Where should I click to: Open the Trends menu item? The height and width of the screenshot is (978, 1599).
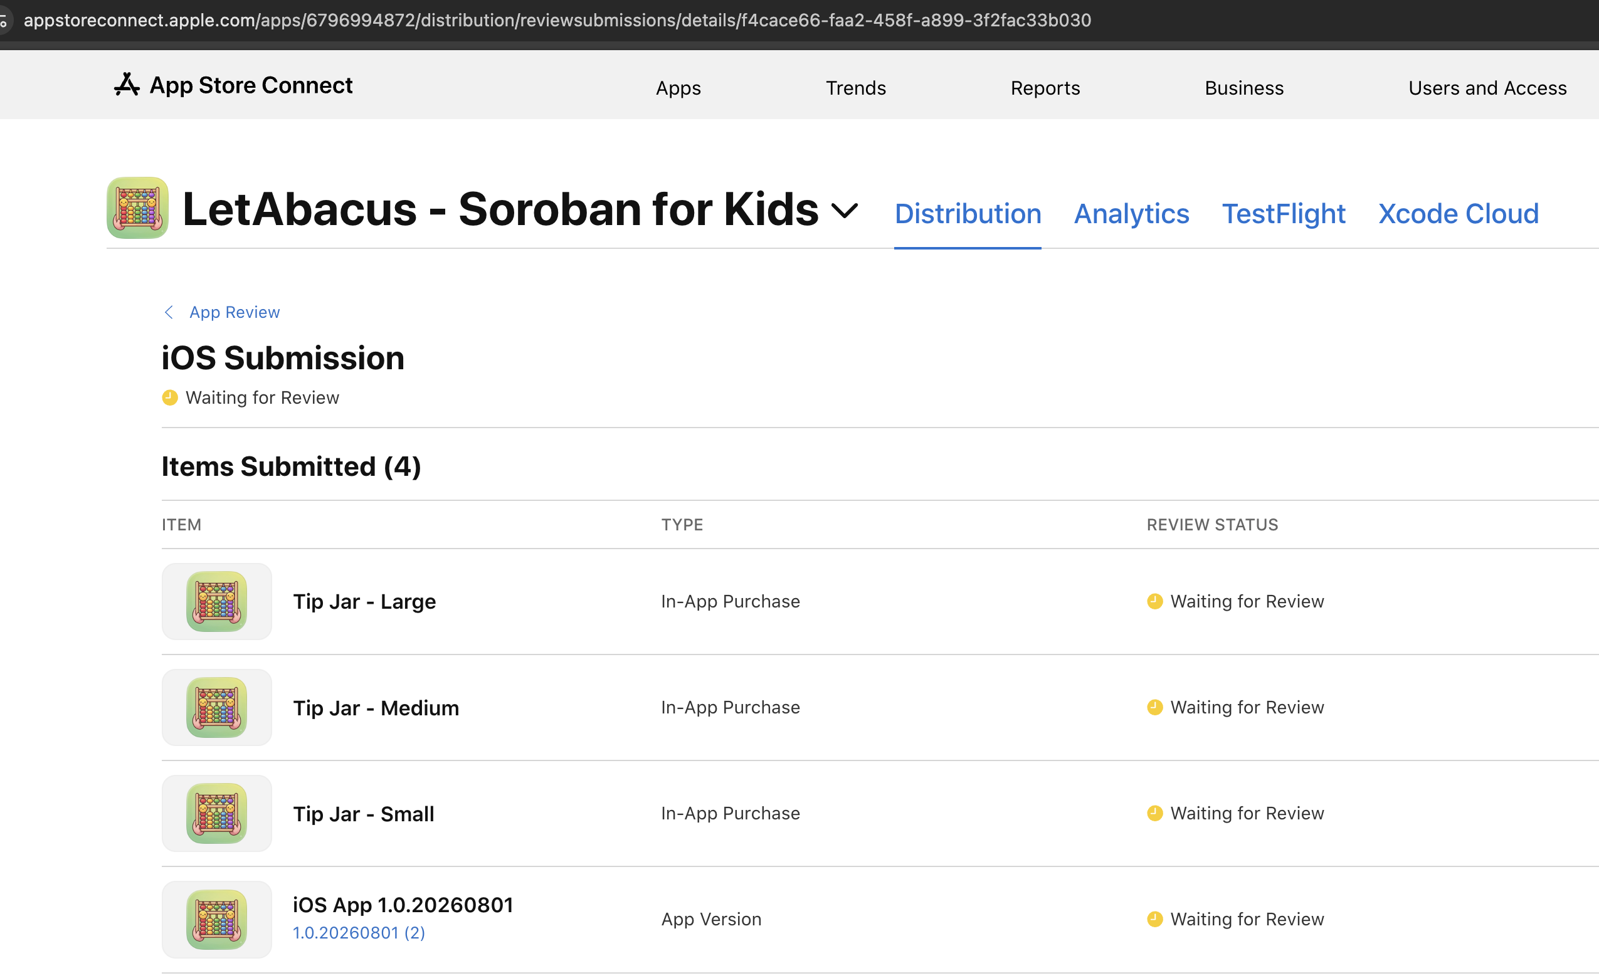(x=855, y=88)
